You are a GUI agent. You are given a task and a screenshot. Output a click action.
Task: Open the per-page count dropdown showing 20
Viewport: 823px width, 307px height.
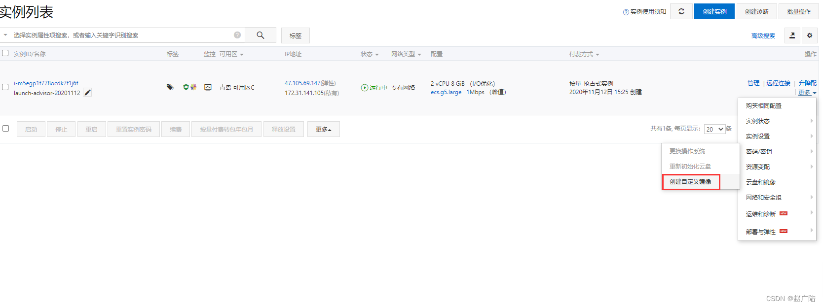coord(714,129)
